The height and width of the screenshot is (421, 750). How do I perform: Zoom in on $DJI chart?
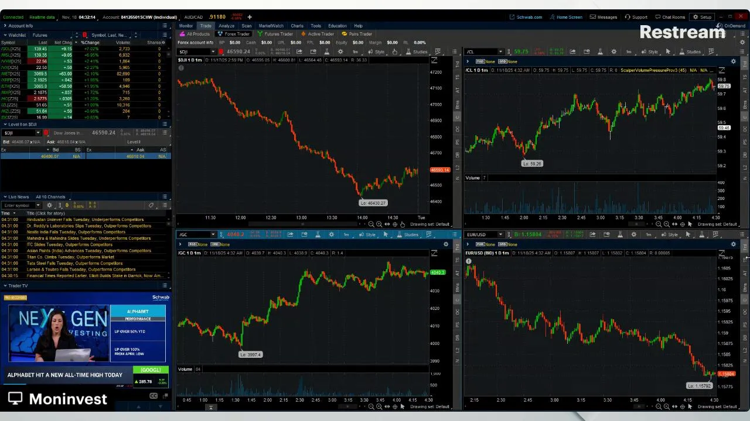[x=379, y=225]
